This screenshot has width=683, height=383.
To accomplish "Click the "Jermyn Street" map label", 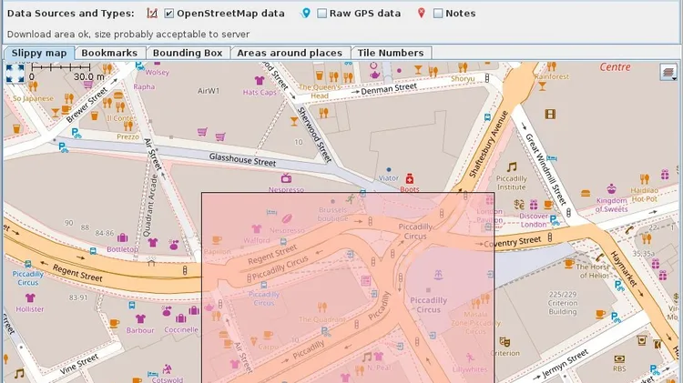I will pyautogui.click(x=566, y=363).
